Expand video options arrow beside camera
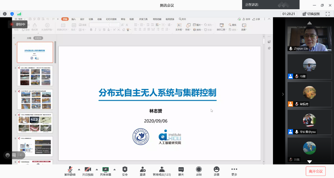Screen dimensions: 334x178 (x=97, y=169)
